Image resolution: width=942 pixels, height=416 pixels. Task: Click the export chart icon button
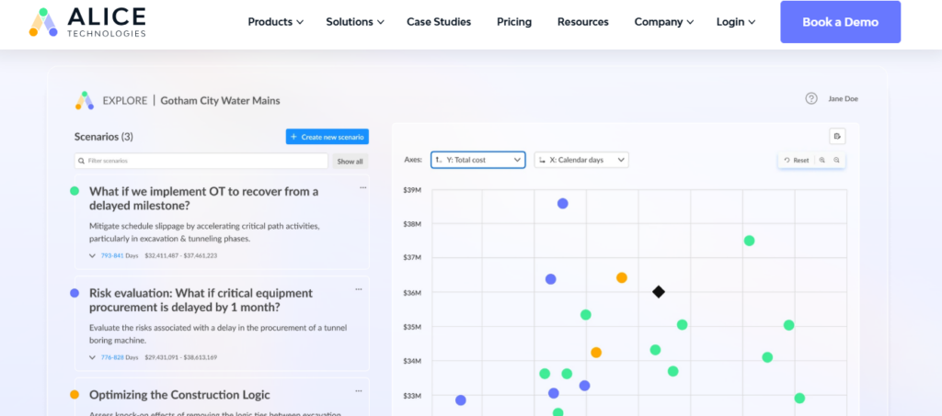pyautogui.click(x=837, y=136)
